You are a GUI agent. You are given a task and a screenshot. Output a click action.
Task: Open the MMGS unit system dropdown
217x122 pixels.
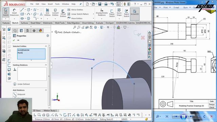131,119
